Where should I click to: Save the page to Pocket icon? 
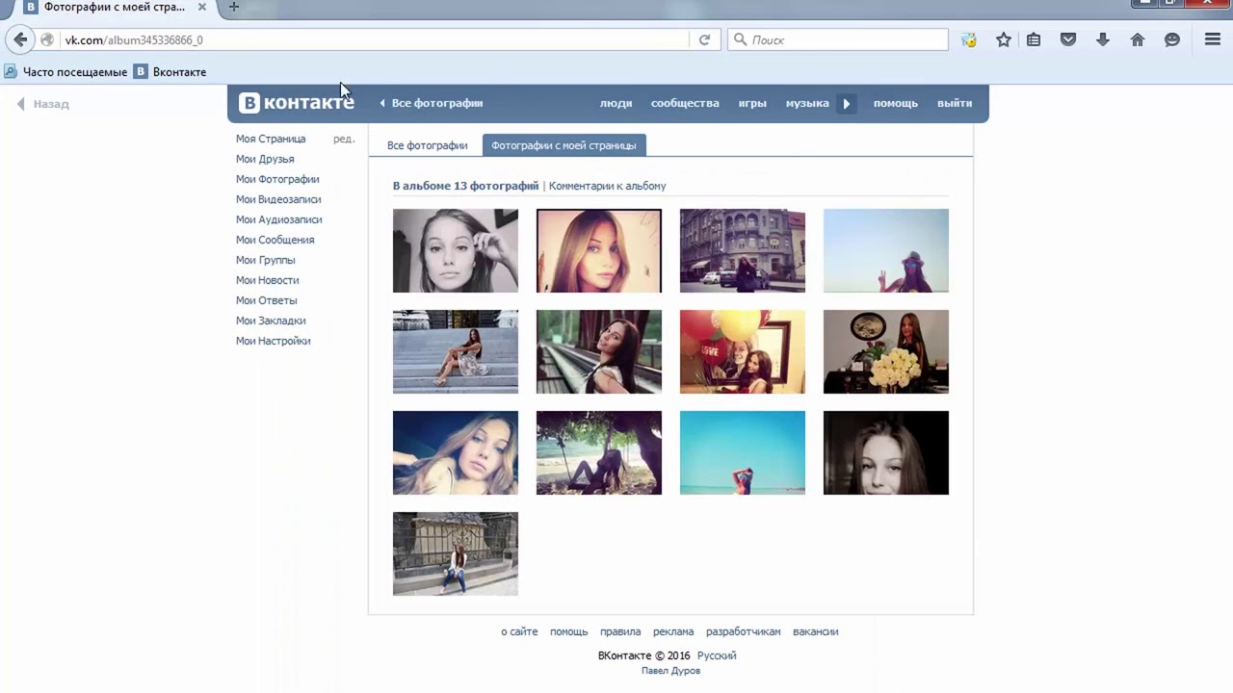1068,39
